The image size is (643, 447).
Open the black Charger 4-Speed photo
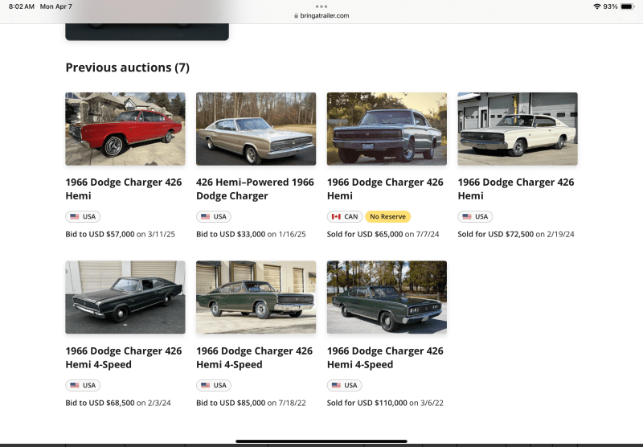125,297
